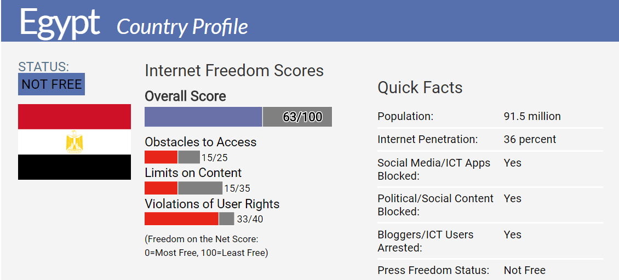Click the 33/40 score label
Viewport: 619px width, 280px height.
tap(250, 219)
